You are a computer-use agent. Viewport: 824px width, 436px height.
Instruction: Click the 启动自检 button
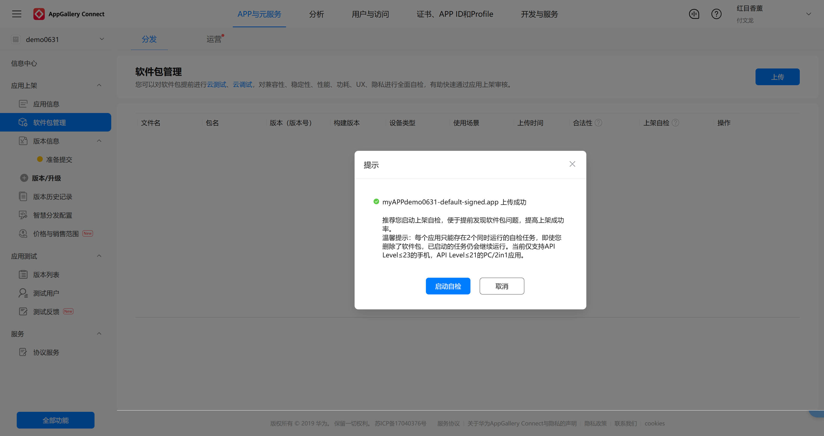[448, 286]
